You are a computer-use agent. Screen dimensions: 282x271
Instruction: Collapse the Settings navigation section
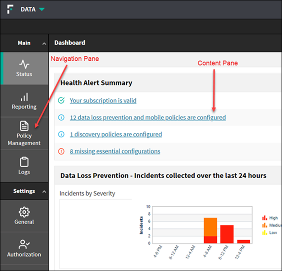[x=44, y=192]
